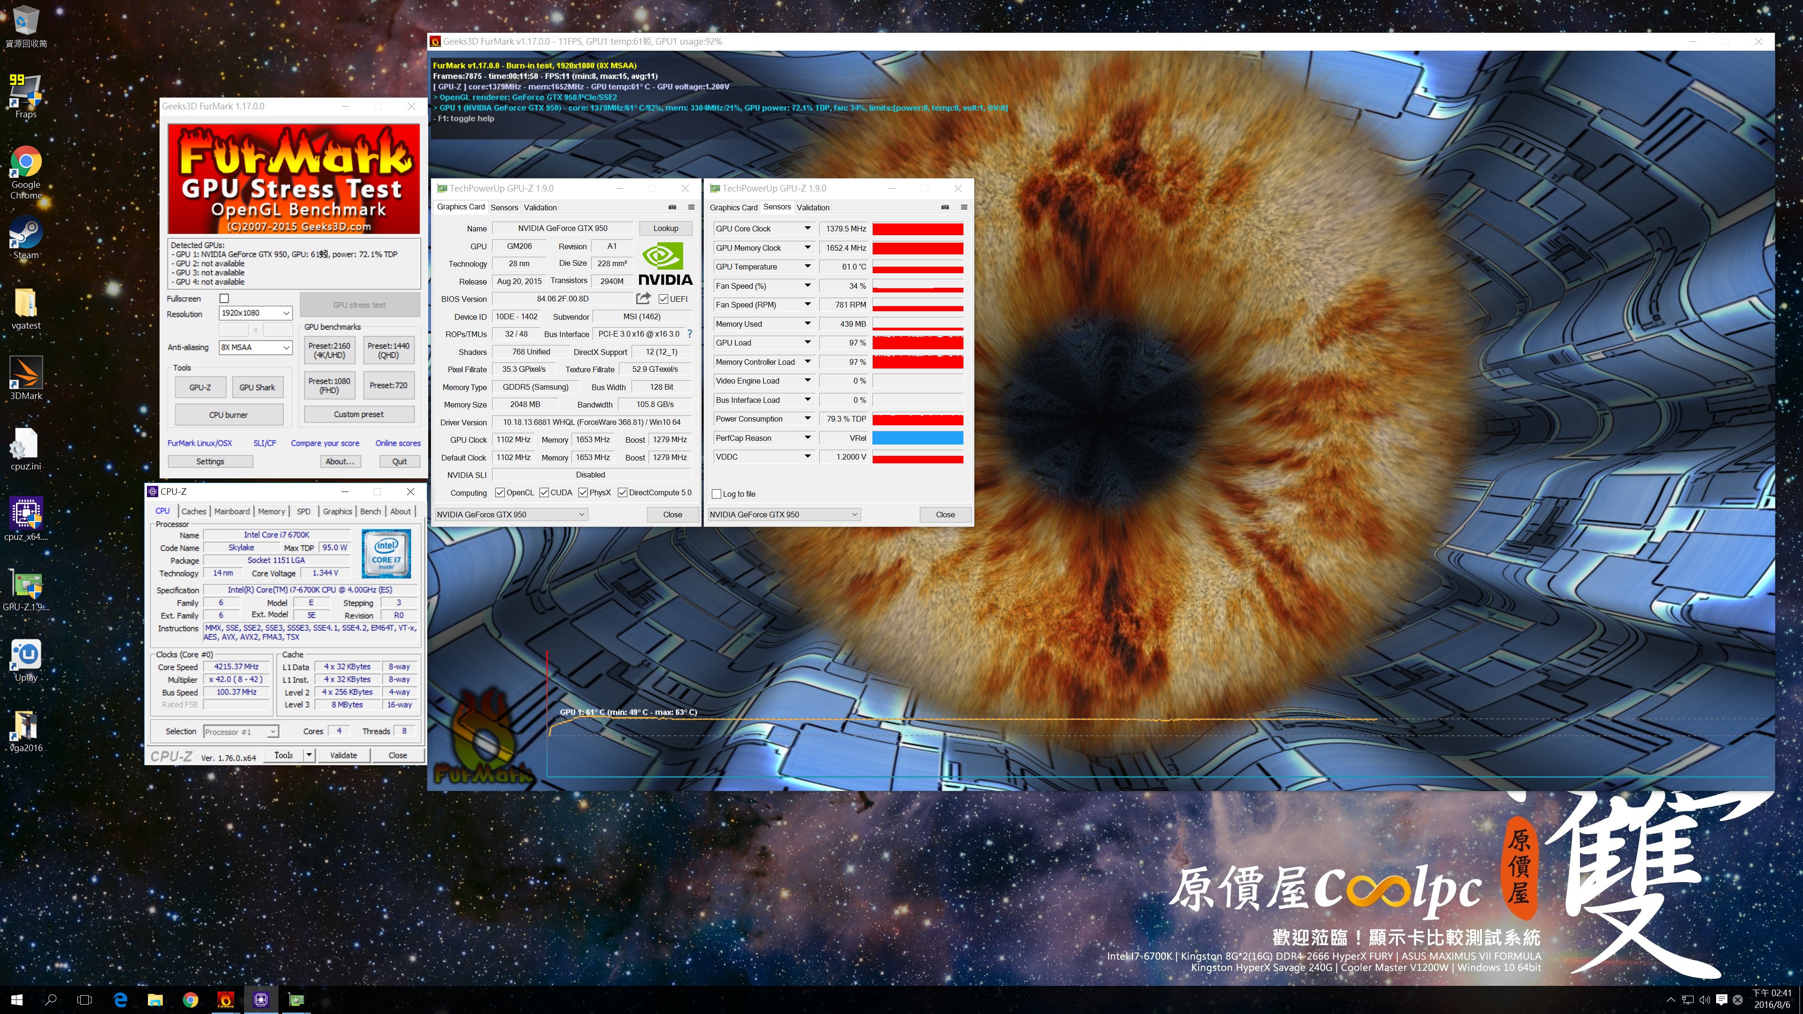Switch to GPU-Z from the taskbar
The height and width of the screenshot is (1014, 1803).
[296, 1000]
